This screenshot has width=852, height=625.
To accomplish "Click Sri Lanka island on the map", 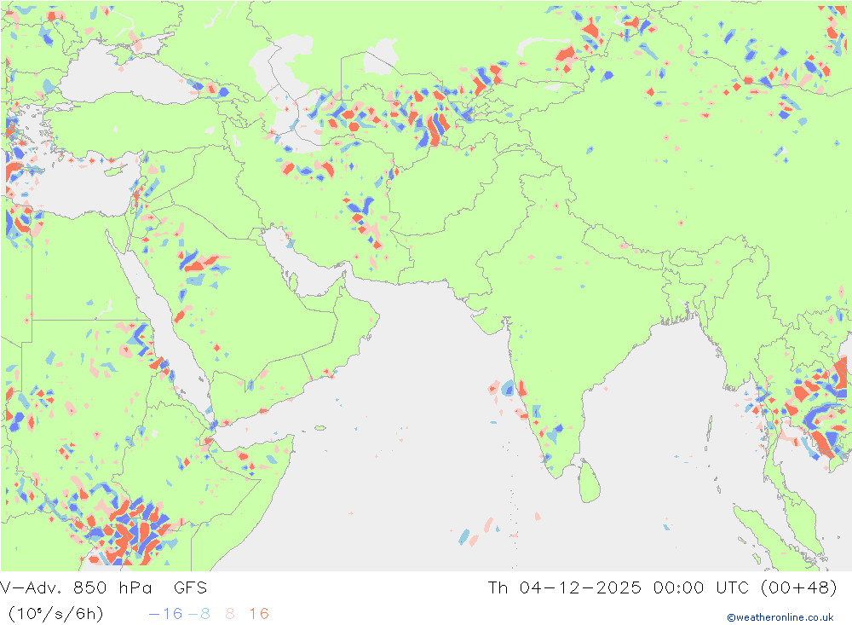I will (589, 481).
